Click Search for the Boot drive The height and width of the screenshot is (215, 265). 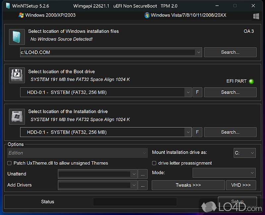pos(230,92)
